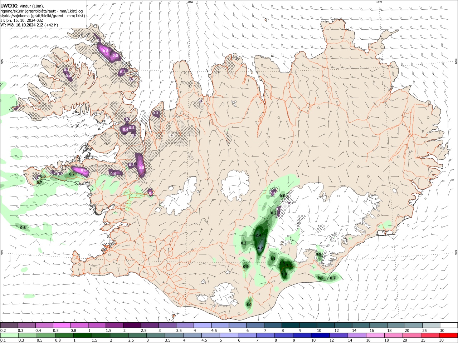This screenshot has height=343, width=458.
Task: Click the 'slydda/snjókoma' legend description line
Action: [x=43, y=15]
